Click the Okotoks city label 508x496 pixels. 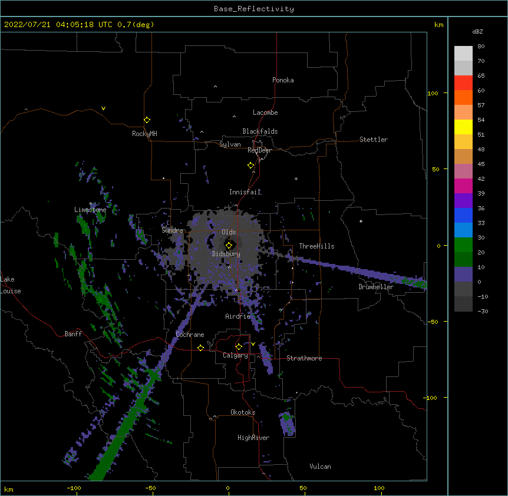pyautogui.click(x=243, y=412)
